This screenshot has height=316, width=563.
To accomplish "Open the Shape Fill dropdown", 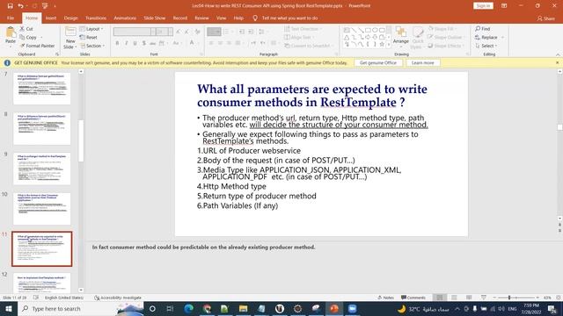I will pos(442,29).
